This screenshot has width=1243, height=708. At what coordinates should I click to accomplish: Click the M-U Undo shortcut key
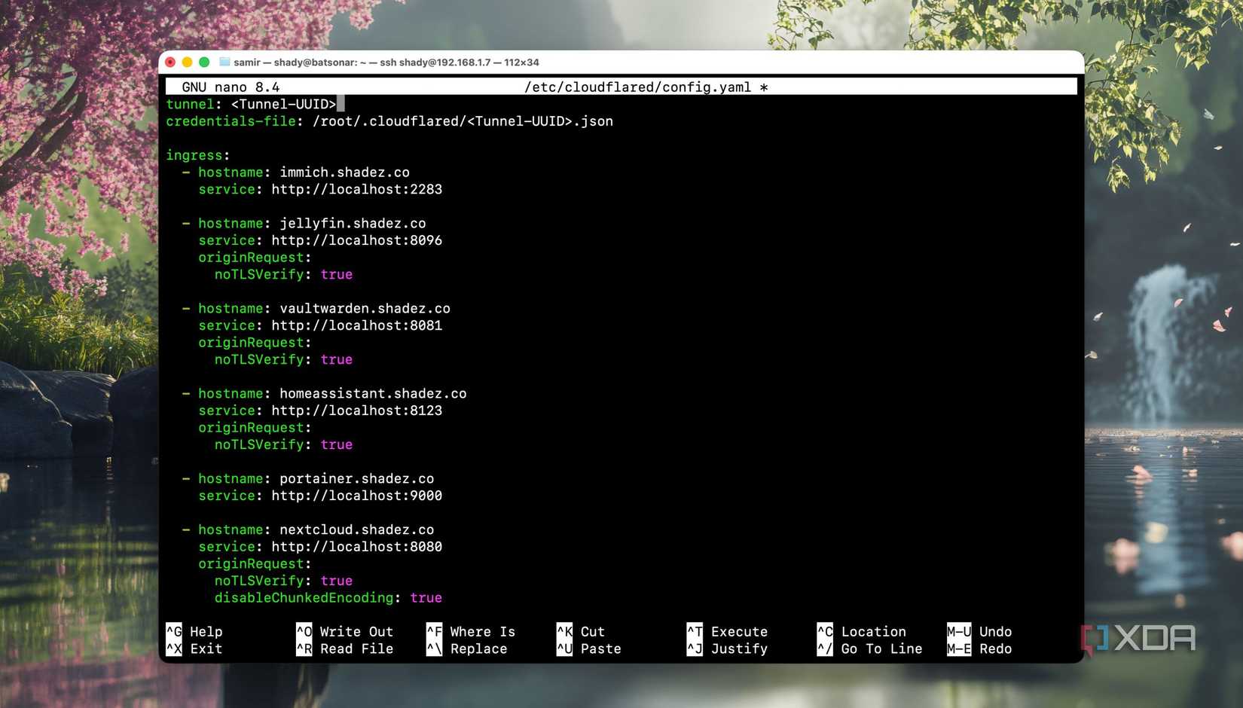pos(958,631)
